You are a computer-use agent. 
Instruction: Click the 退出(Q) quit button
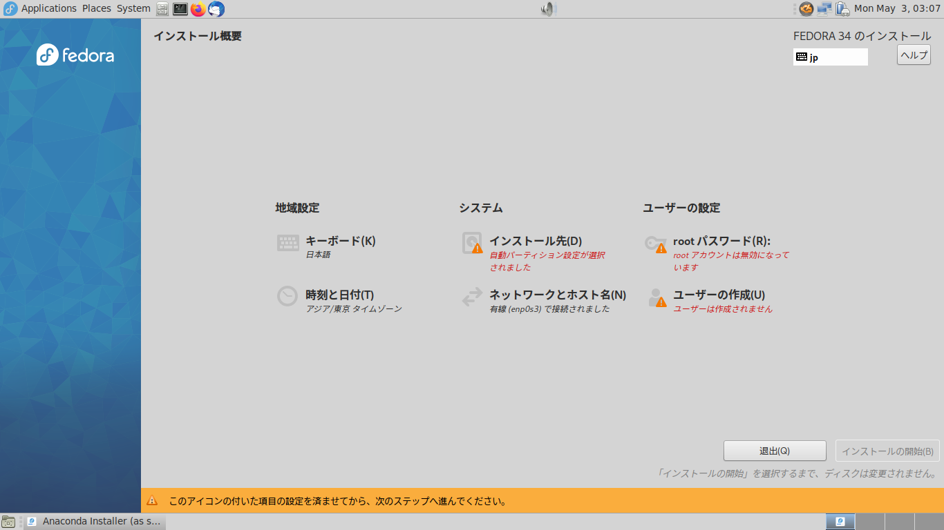(775, 451)
